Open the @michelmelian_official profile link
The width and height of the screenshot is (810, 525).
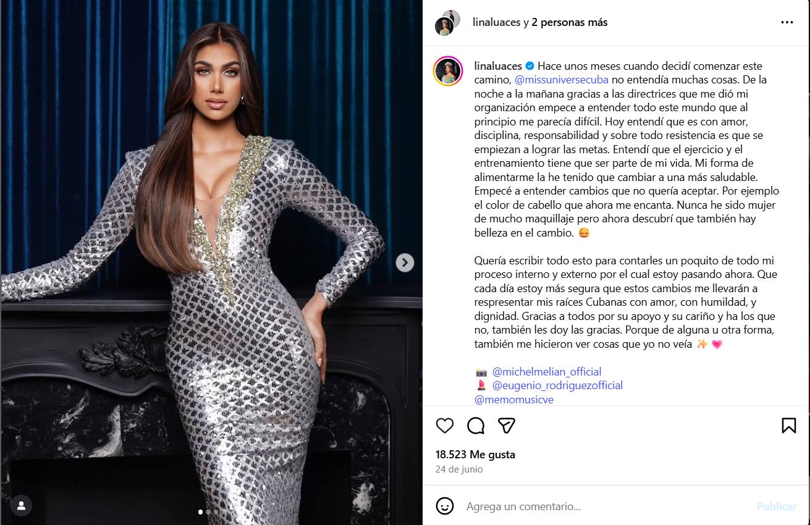tap(547, 372)
